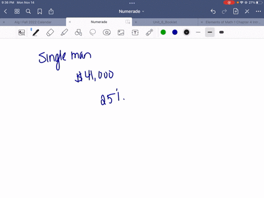This screenshot has height=198, width=264.
Task: Tap the battery status indicator
Action: coord(259,3)
